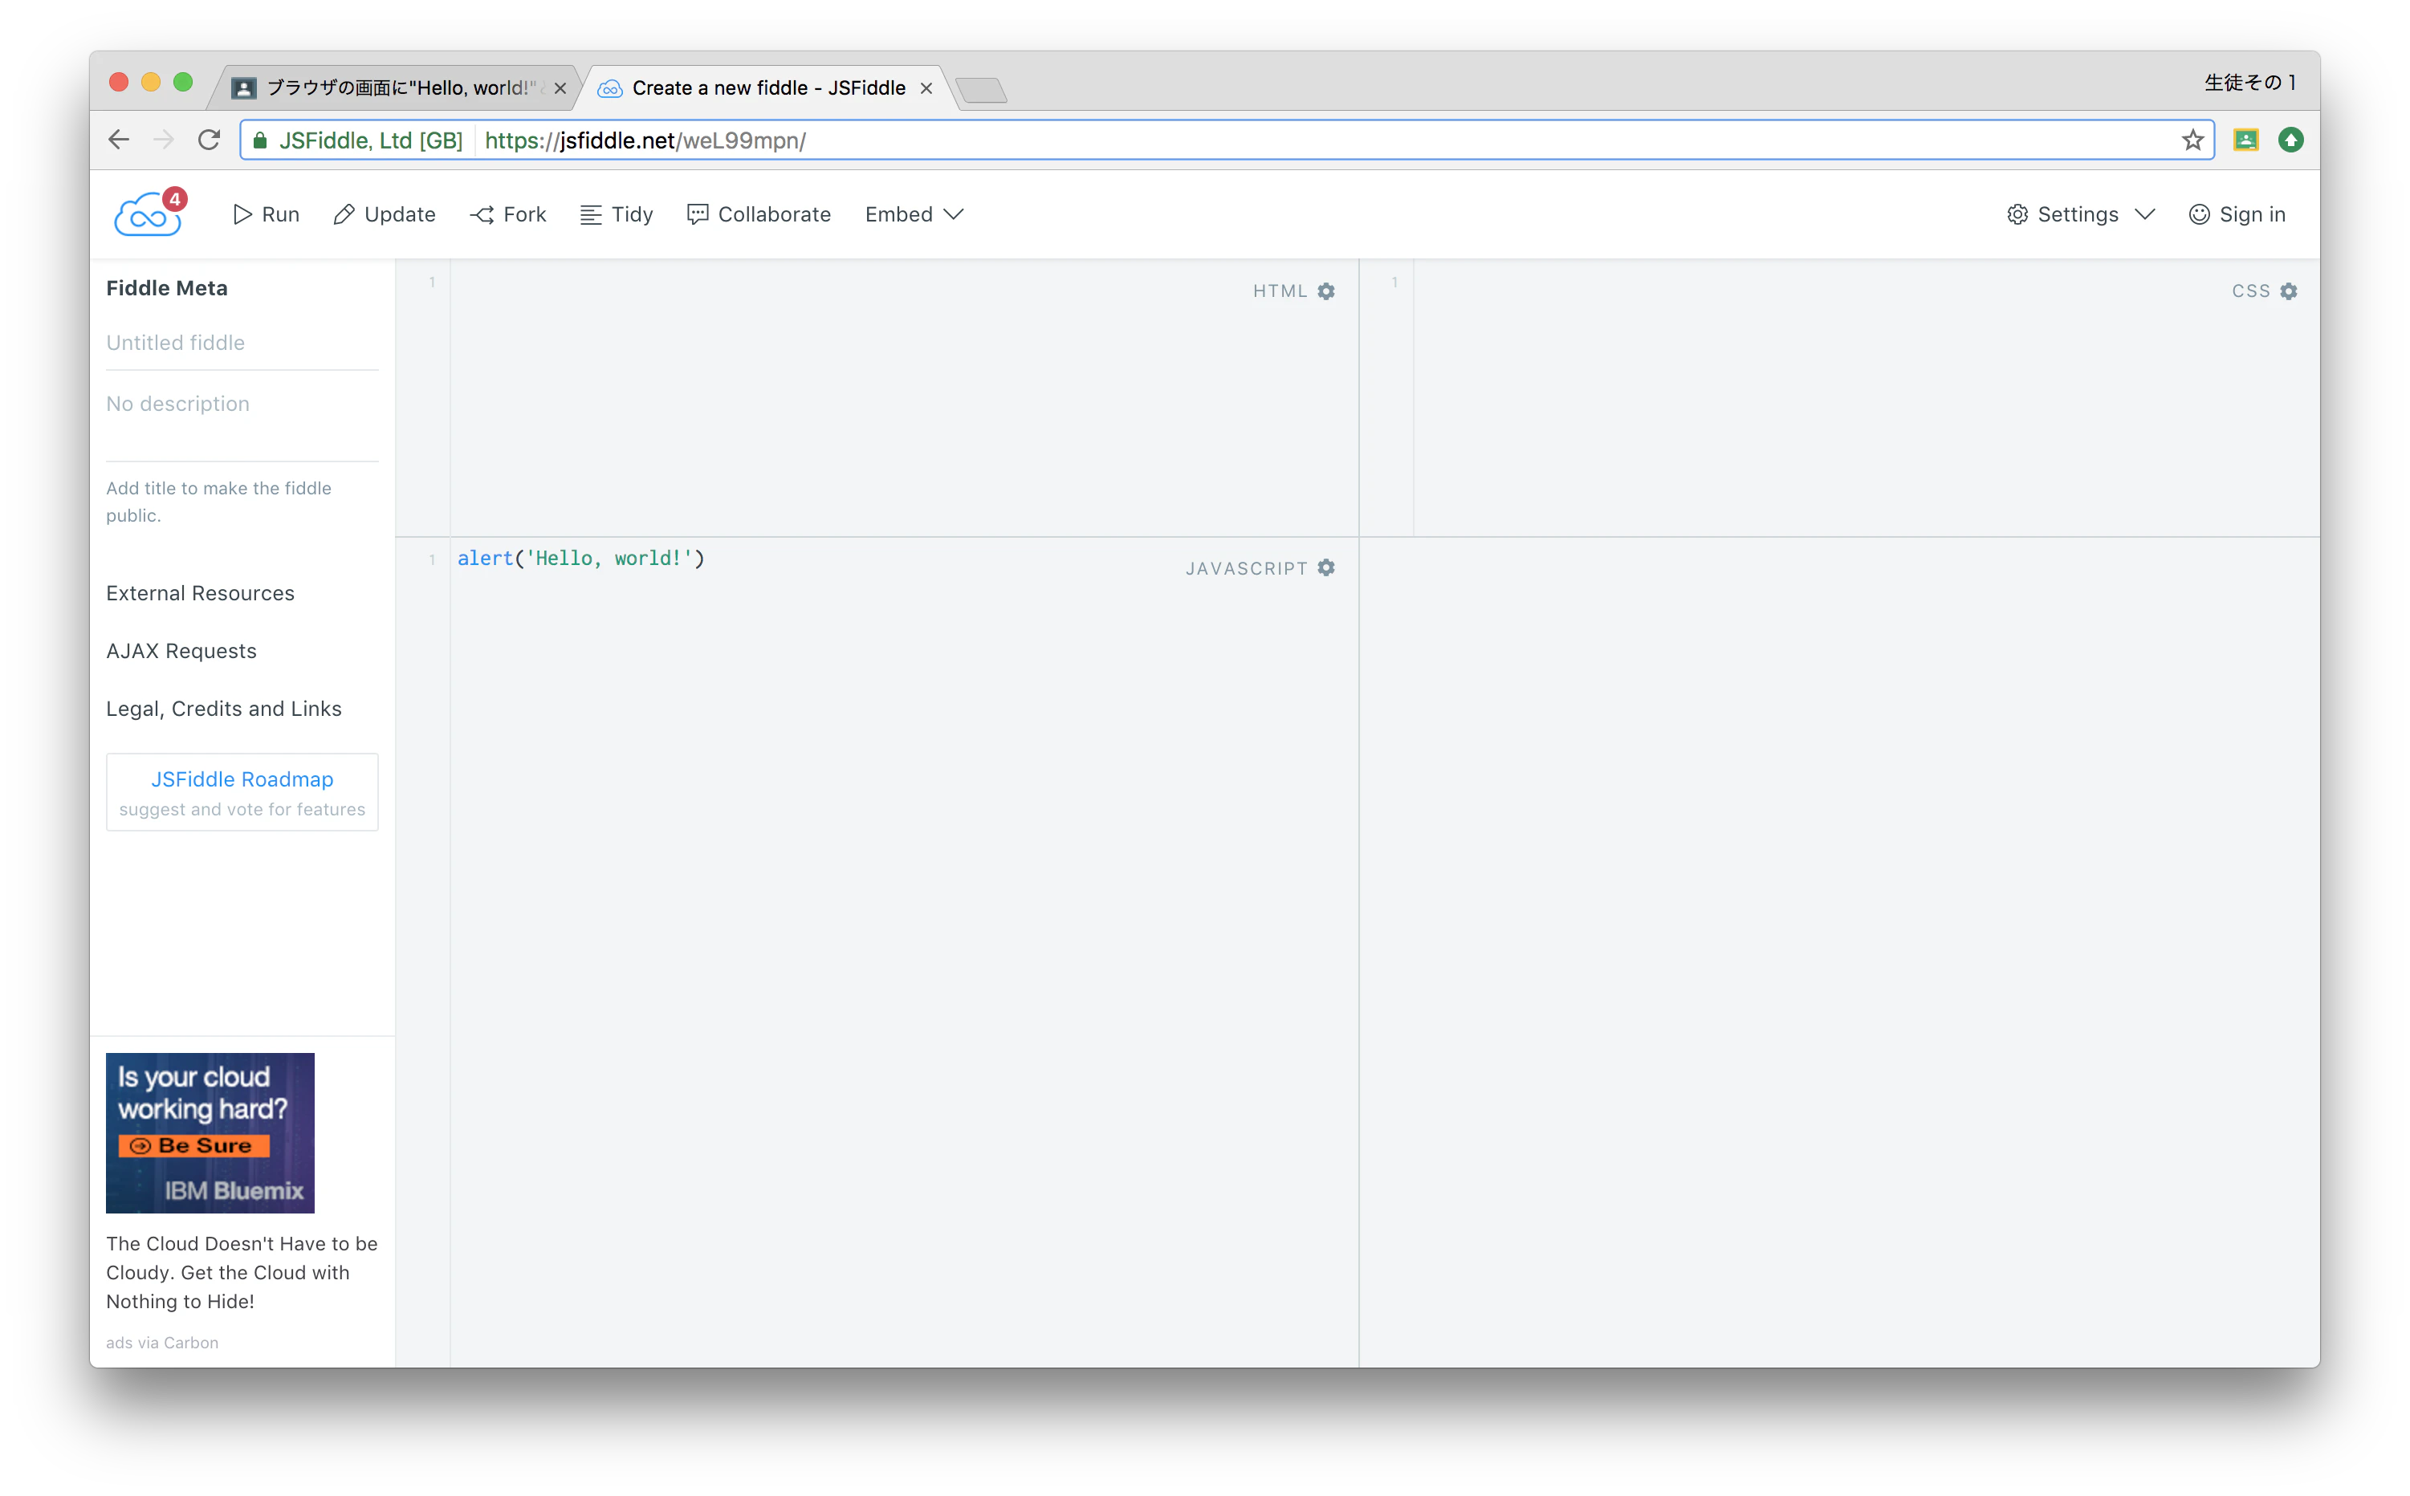
Task: Click the browser forward arrow
Action: 163,140
